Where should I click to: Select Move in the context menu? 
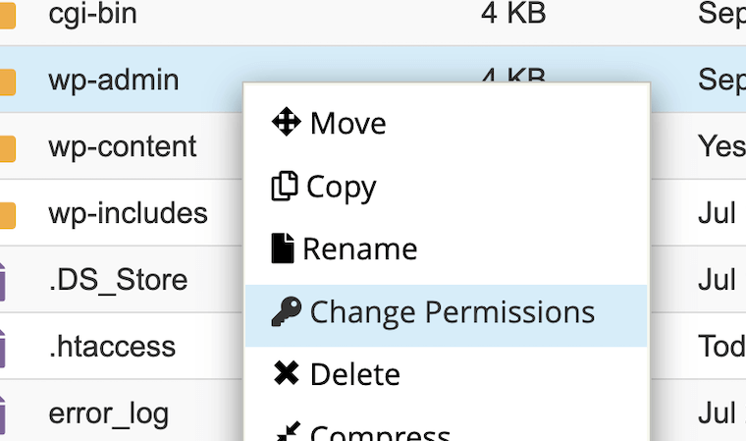(x=447, y=123)
